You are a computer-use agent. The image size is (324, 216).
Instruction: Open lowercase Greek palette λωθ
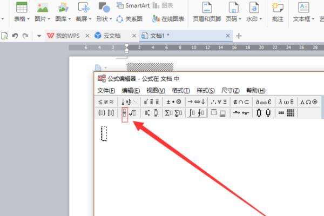[286, 102]
